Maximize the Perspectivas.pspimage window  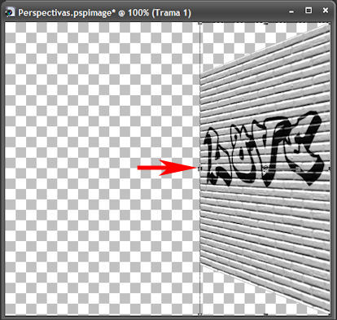tap(309, 11)
